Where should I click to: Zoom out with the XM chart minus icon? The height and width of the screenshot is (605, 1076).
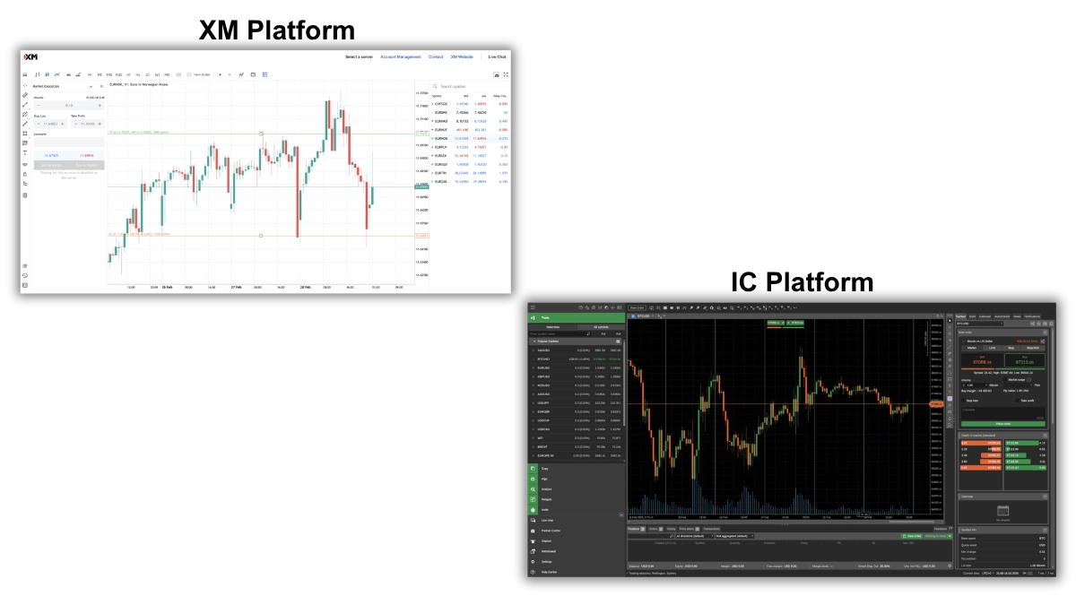coord(230,74)
